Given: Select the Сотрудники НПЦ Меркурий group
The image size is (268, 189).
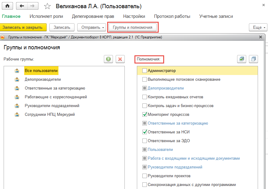Looking at the screenshot, I should coord(50,115).
